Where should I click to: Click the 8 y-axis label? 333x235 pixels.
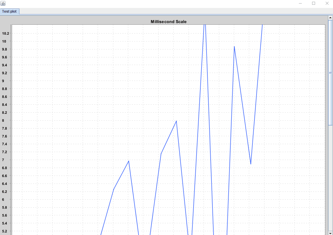3,120
